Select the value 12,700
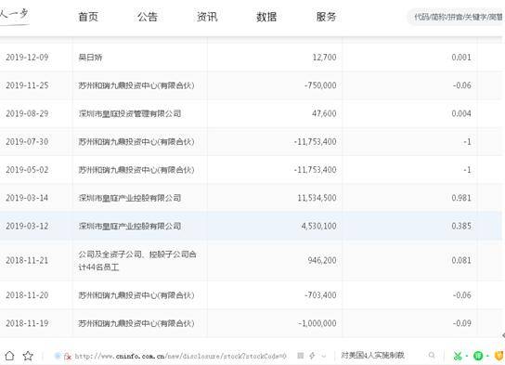505x365 pixels. coord(324,58)
